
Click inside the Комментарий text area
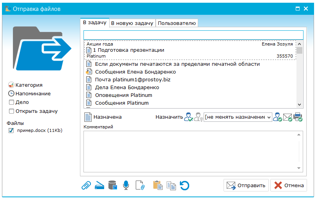(193, 152)
